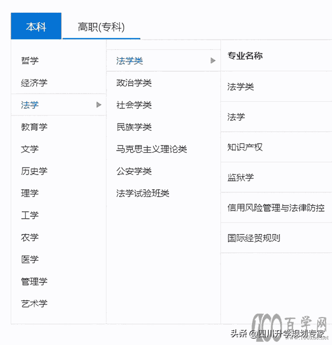Screen dimensions: 332x345
Task: Select 哲学 in the discipline list
Action: coord(30,61)
